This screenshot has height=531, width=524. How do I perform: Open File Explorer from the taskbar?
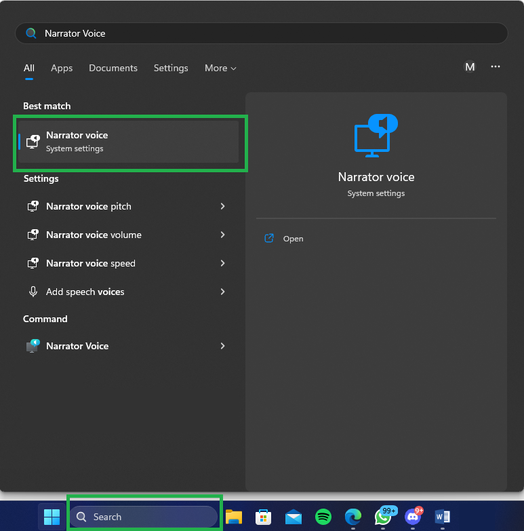coord(234,517)
